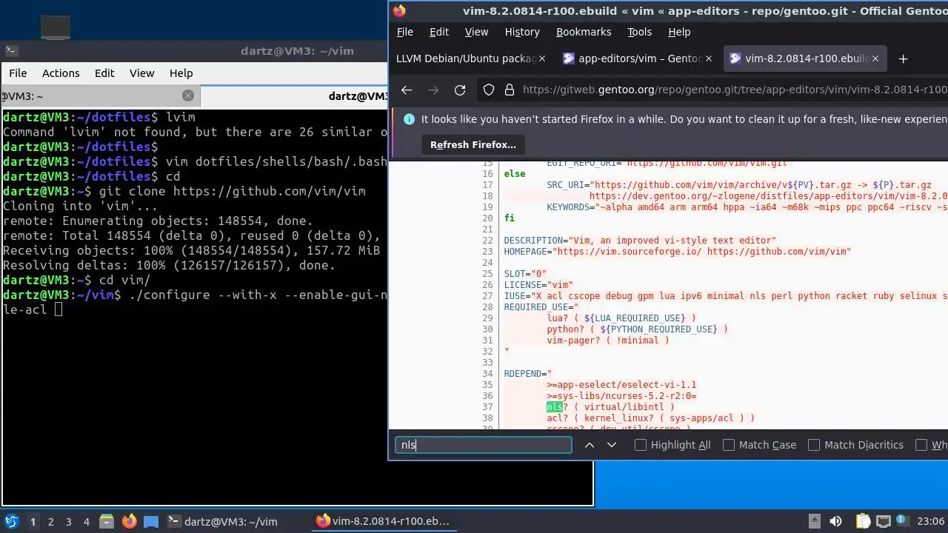Open the terminal Help menu
This screenshot has height=533, width=948.
tap(181, 73)
